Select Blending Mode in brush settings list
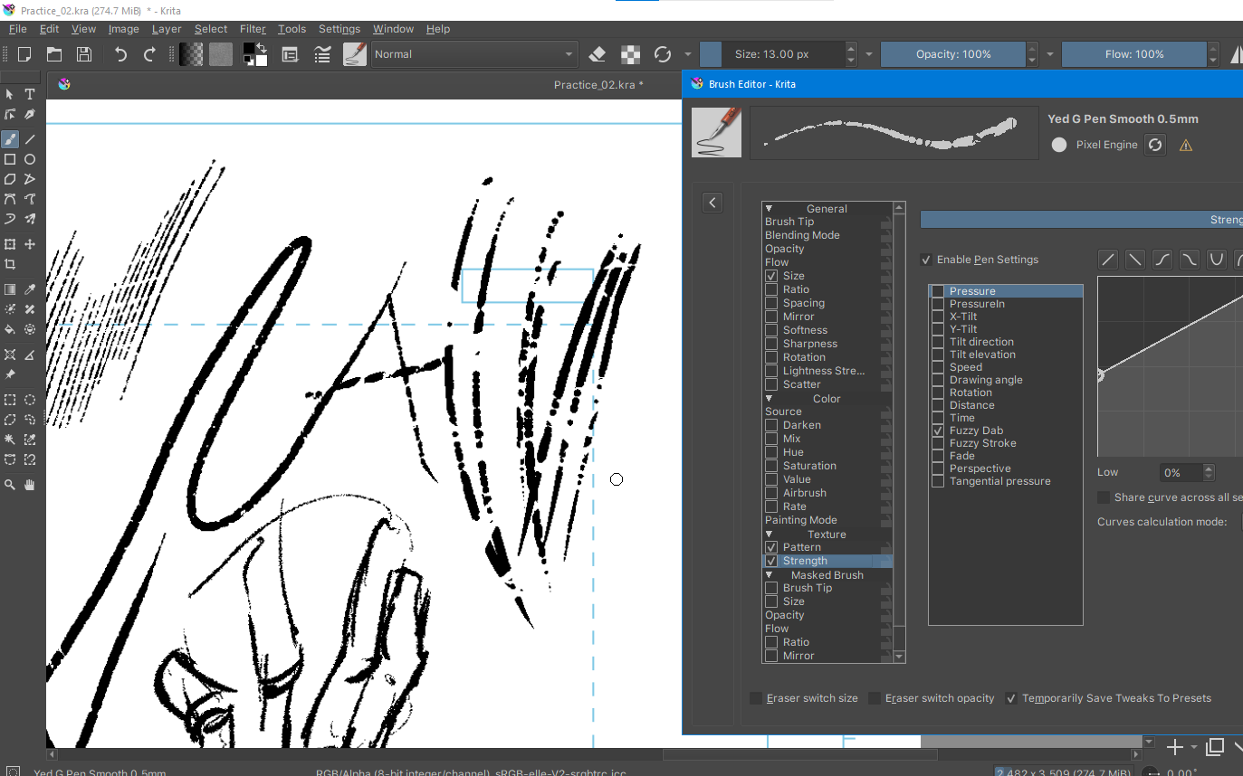The image size is (1243, 776). (x=802, y=235)
